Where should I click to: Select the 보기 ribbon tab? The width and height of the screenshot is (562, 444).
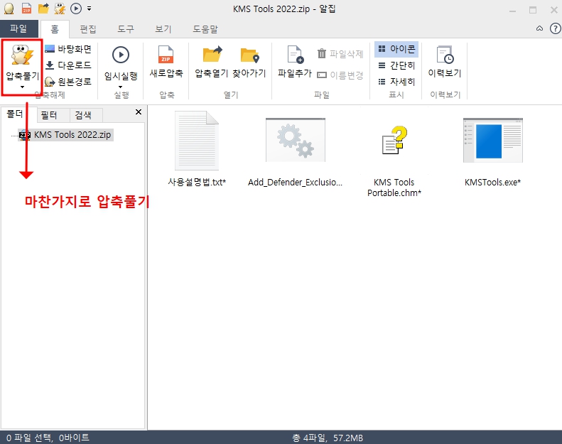[x=163, y=29]
